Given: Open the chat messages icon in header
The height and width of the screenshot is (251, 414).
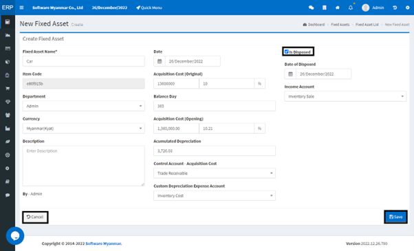Looking at the screenshot, I should [312, 8].
